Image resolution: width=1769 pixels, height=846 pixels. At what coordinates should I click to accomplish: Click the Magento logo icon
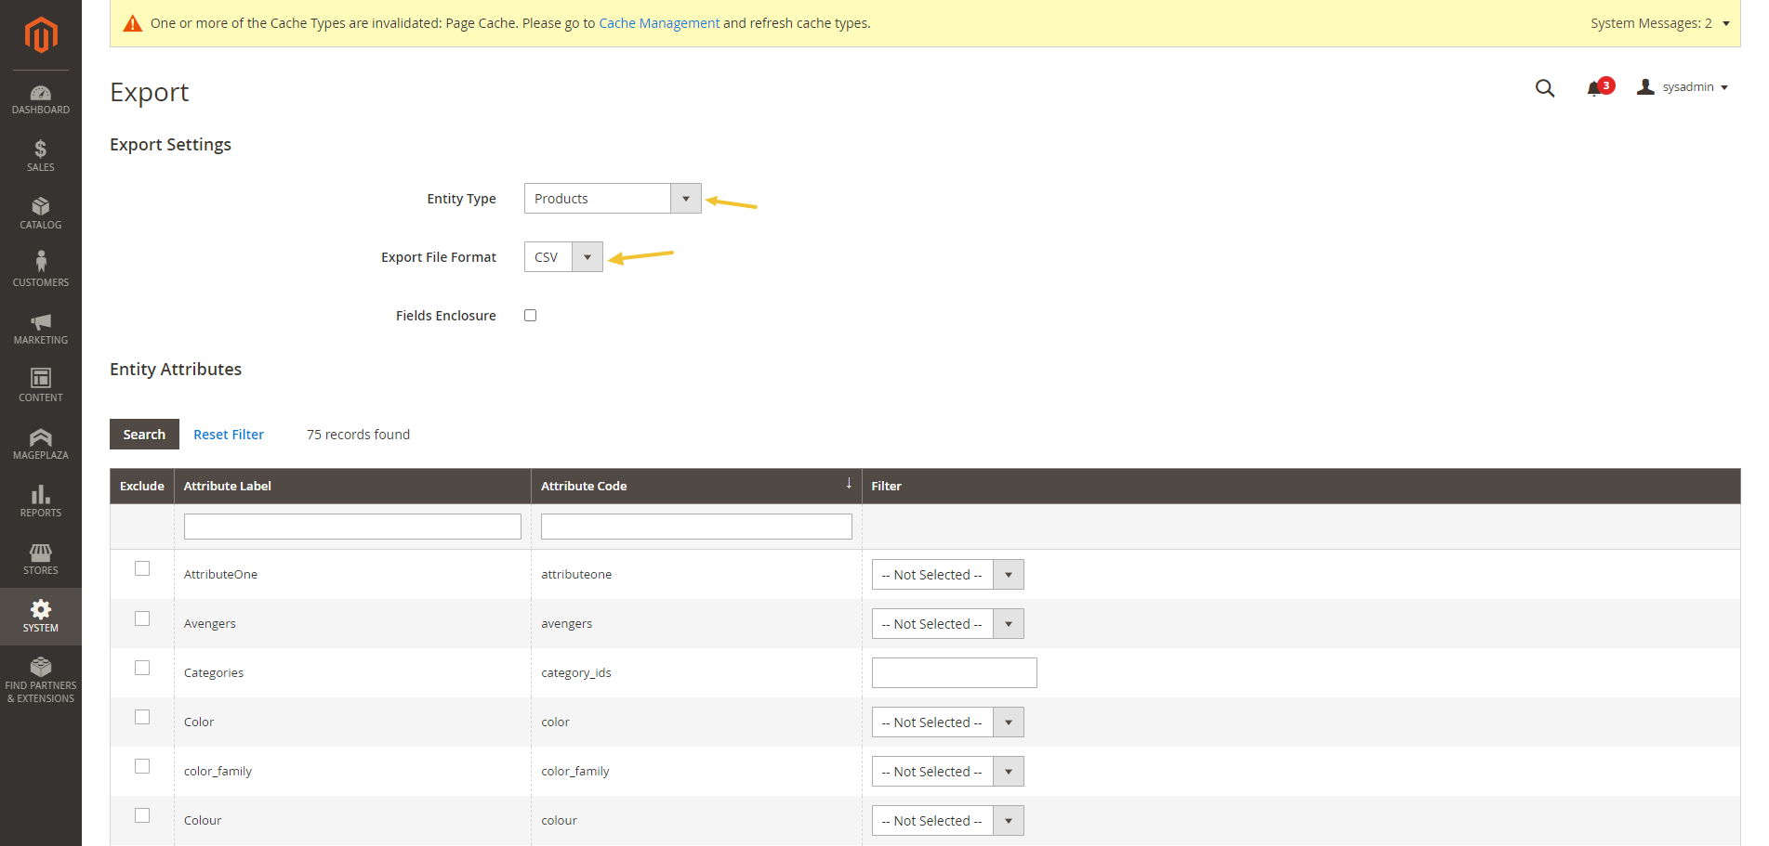pos(41,35)
